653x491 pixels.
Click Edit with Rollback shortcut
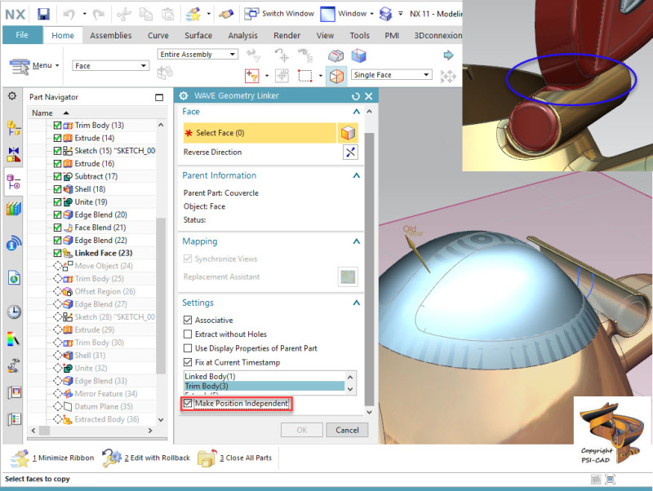pyautogui.click(x=146, y=458)
